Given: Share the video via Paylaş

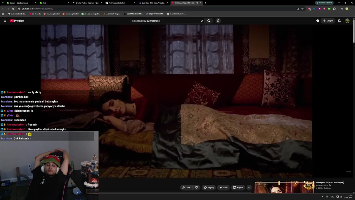Looking at the screenshot, I should pos(209,188).
